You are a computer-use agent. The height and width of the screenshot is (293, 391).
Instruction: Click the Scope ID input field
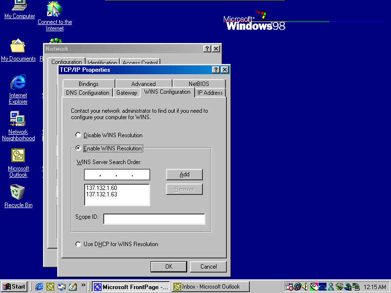click(x=154, y=219)
